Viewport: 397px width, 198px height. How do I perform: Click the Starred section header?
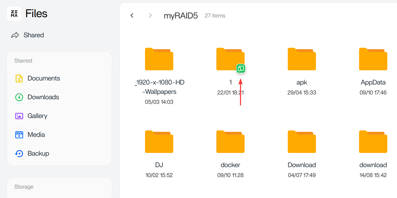(23, 61)
